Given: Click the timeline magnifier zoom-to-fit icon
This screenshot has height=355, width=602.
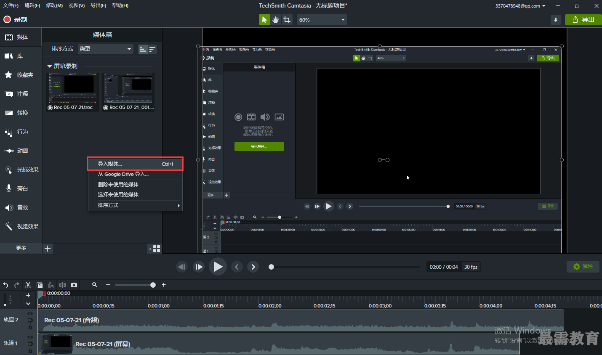Looking at the screenshot, I should 95,285.
